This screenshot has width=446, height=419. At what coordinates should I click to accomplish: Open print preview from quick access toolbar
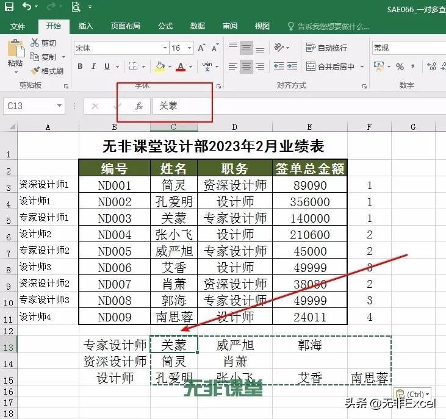tap(76, 6)
